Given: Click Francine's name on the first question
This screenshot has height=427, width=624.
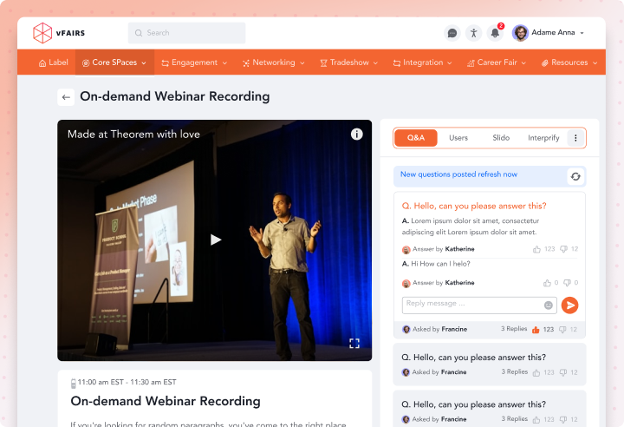Looking at the screenshot, I should (454, 329).
